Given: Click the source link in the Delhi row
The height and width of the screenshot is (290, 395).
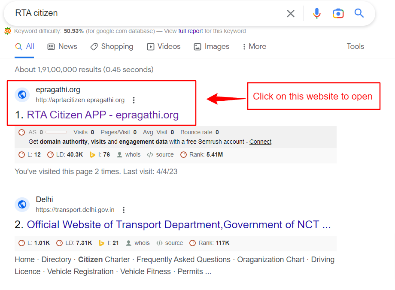Looking at the screenshot, I should [x=174, y=243].
